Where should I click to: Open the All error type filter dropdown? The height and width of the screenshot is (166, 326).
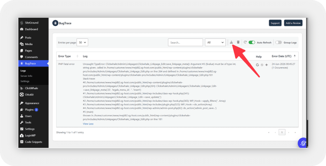(x=216, y=42)
